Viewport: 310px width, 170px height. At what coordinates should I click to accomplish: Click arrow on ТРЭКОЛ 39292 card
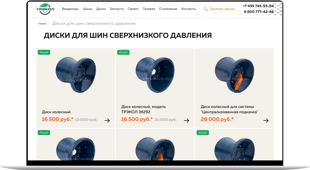[x=187, y=121]
